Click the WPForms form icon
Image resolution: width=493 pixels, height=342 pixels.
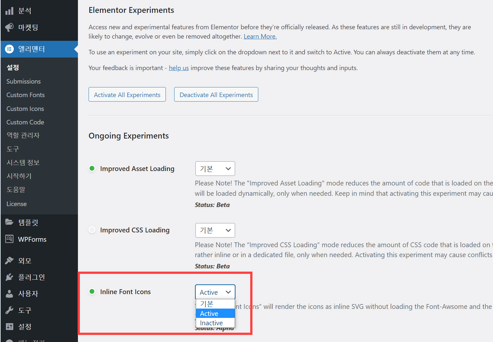pyautogui.click(x=9, y=239)
